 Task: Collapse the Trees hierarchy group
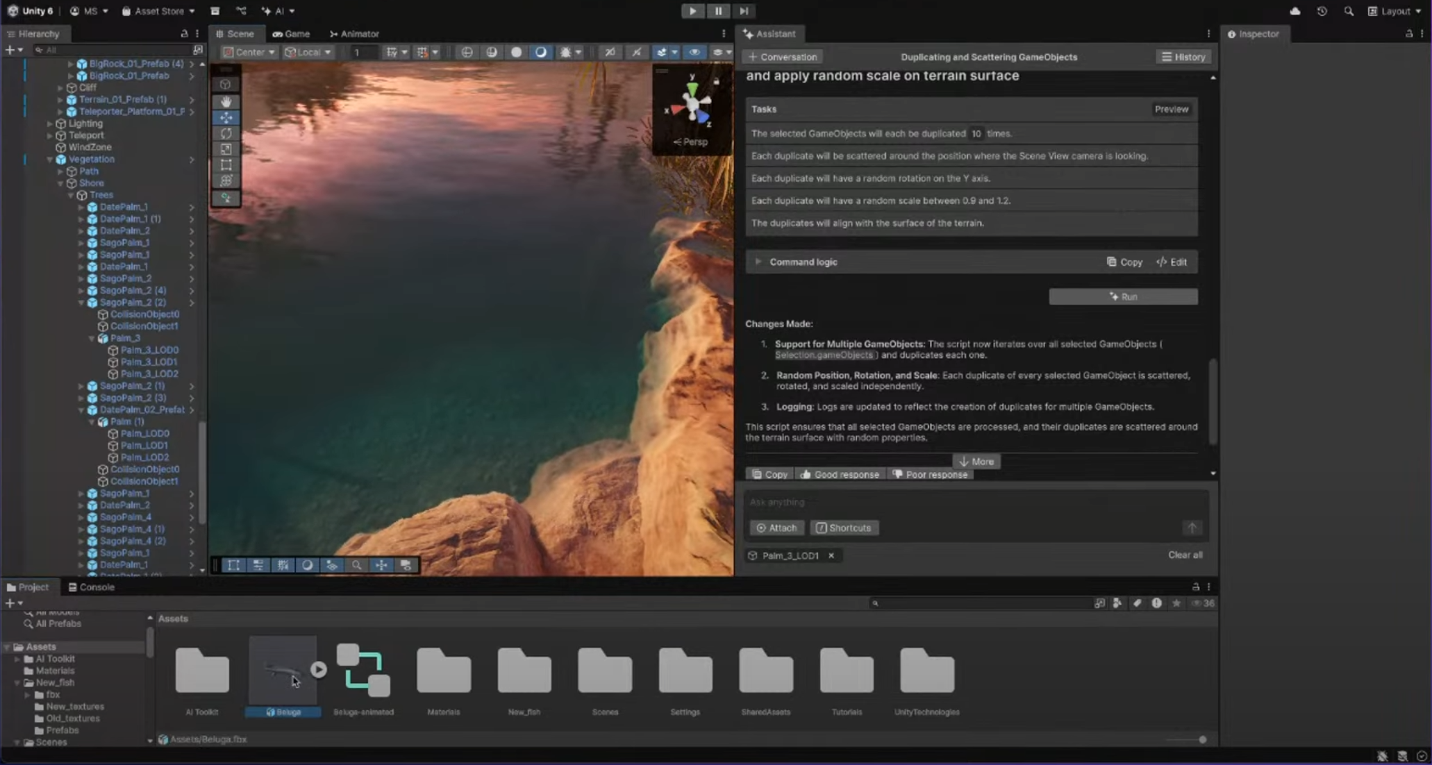click(71, 195)
